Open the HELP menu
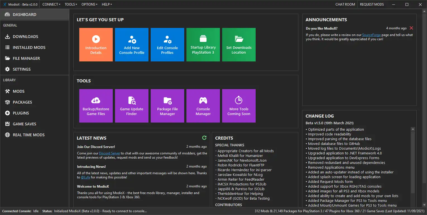 point(107,4)
